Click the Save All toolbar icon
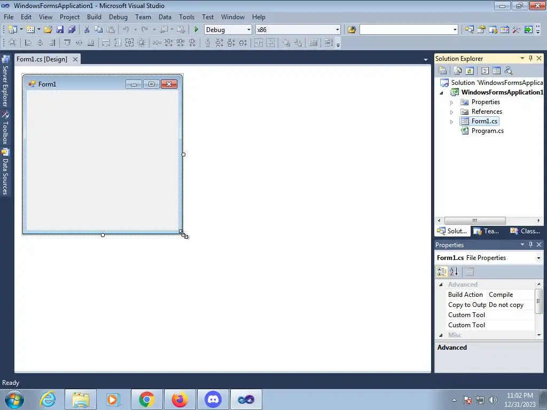The height and width of the screenshot is (410, 547). click(x=72, y=30)
